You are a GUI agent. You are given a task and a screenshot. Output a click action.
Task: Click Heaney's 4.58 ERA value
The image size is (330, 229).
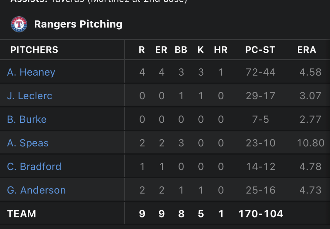click(310, 72)
